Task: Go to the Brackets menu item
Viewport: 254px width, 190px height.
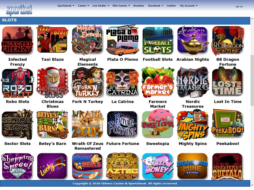Action: tap(139, 6)
